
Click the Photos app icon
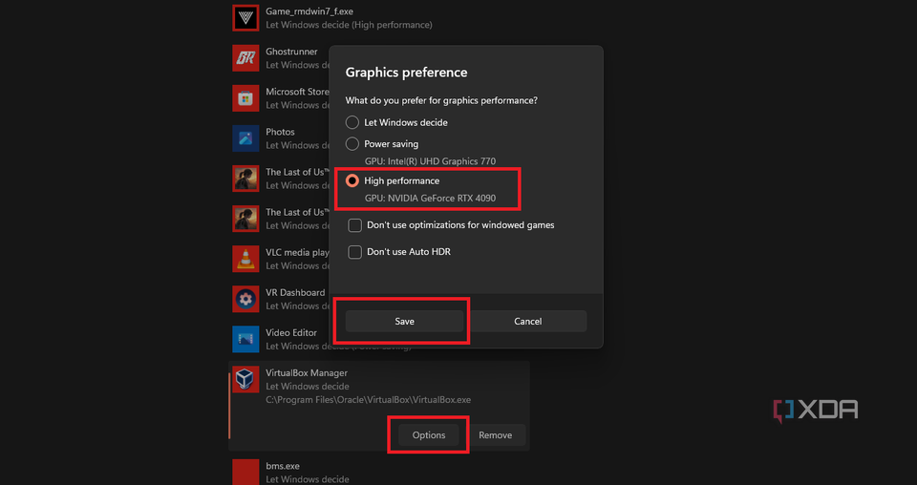[245, 138]
